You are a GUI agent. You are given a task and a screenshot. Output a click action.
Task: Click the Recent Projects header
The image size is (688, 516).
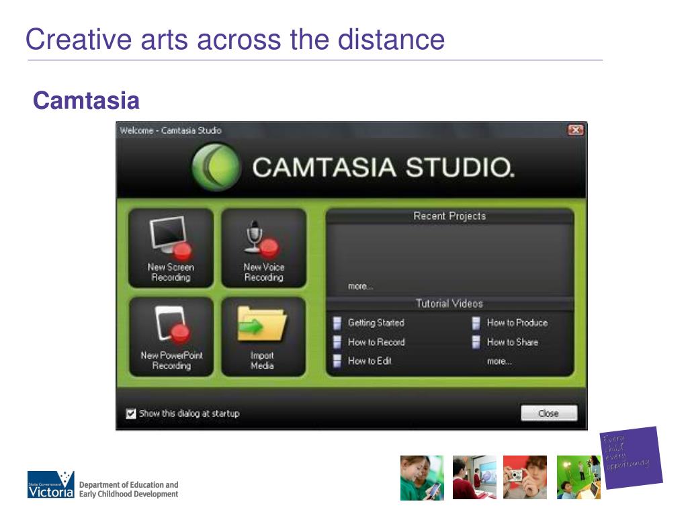[449, 216]
